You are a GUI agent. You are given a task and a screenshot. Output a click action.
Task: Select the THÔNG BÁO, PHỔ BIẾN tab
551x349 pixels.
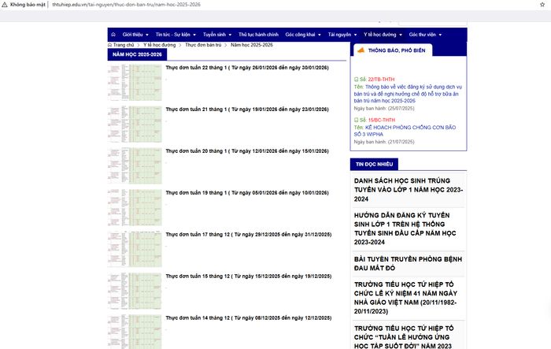[393, 50]
